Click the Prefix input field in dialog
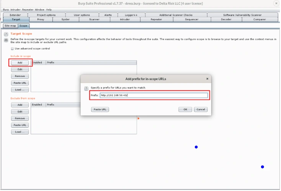 154,95
